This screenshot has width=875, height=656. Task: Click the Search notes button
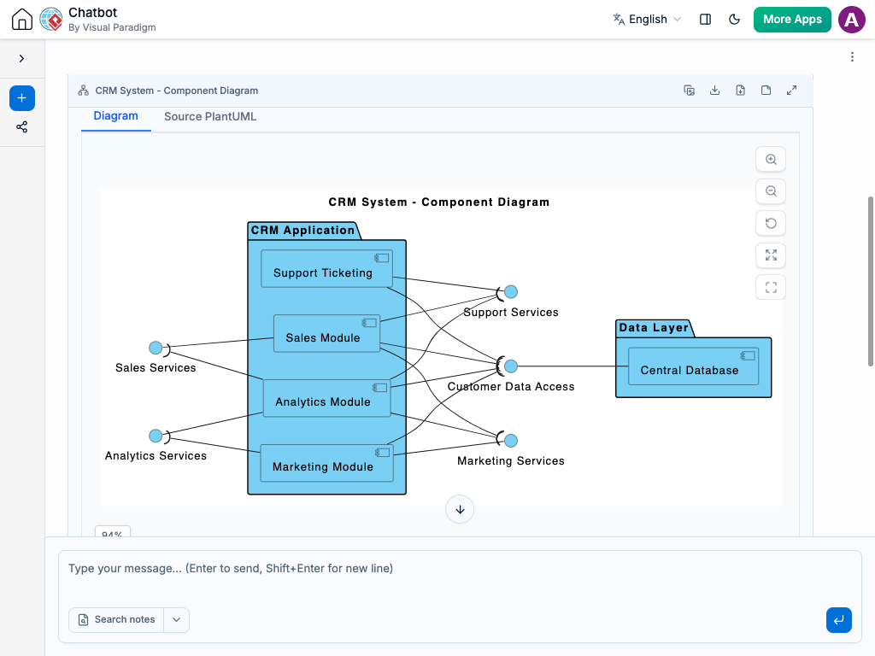click(116, 620)
